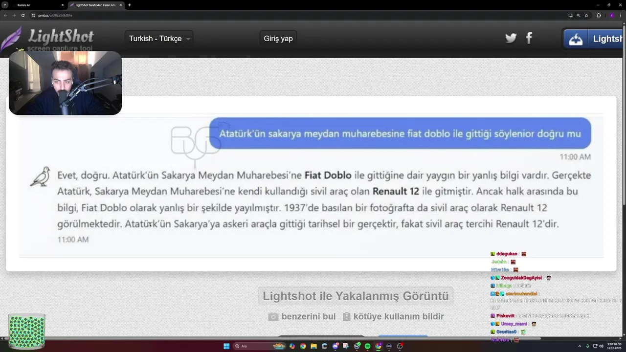Click the camera icon beside benzerini bul
The width and height of the screenshot is (626, 352).
tap(273, 317)
